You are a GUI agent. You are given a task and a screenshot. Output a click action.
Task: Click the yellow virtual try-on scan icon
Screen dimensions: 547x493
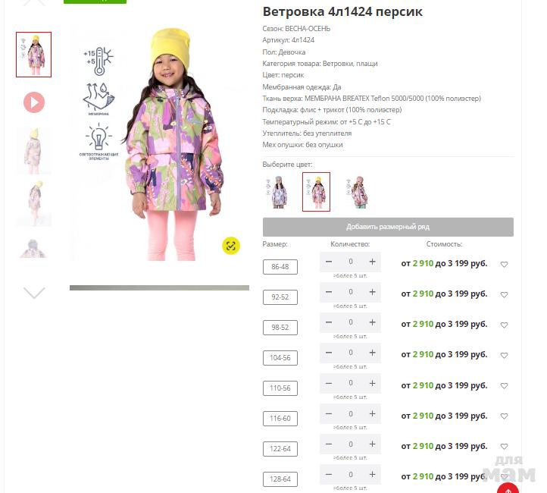click(231, 246)
